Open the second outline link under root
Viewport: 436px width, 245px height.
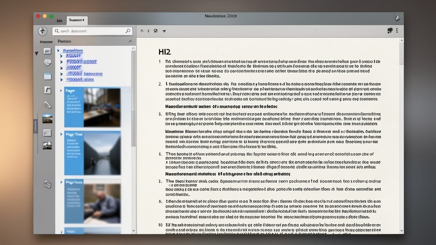click(73, 56)
